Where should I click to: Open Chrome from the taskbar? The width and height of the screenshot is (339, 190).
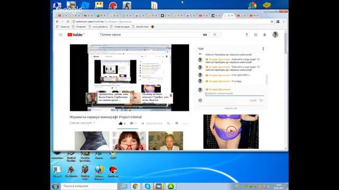click(x=136, y=186)
